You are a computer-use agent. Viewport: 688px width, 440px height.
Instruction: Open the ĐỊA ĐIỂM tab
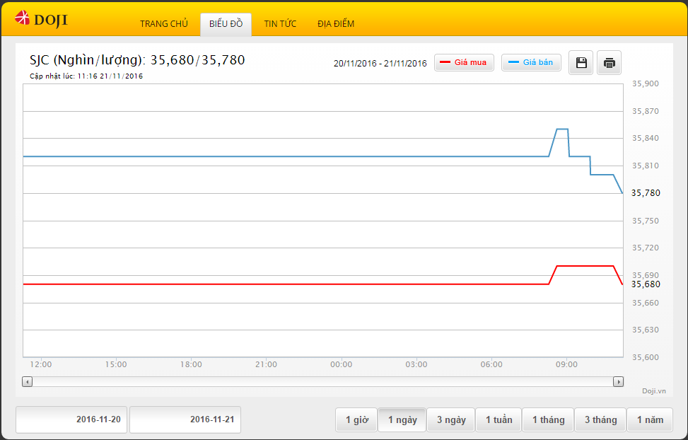tap(336, 24)
